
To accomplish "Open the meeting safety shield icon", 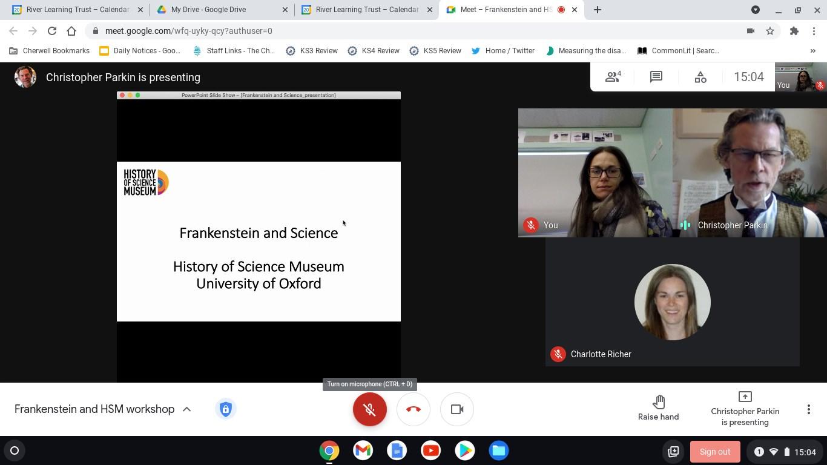I will coord(225,409).
